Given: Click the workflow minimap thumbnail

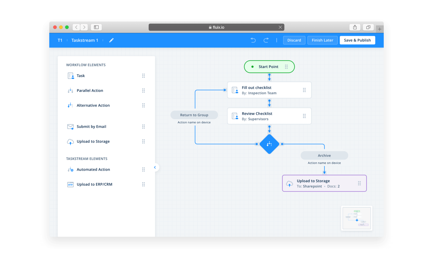Looking at the screenshot, I should tap(356, 218).
